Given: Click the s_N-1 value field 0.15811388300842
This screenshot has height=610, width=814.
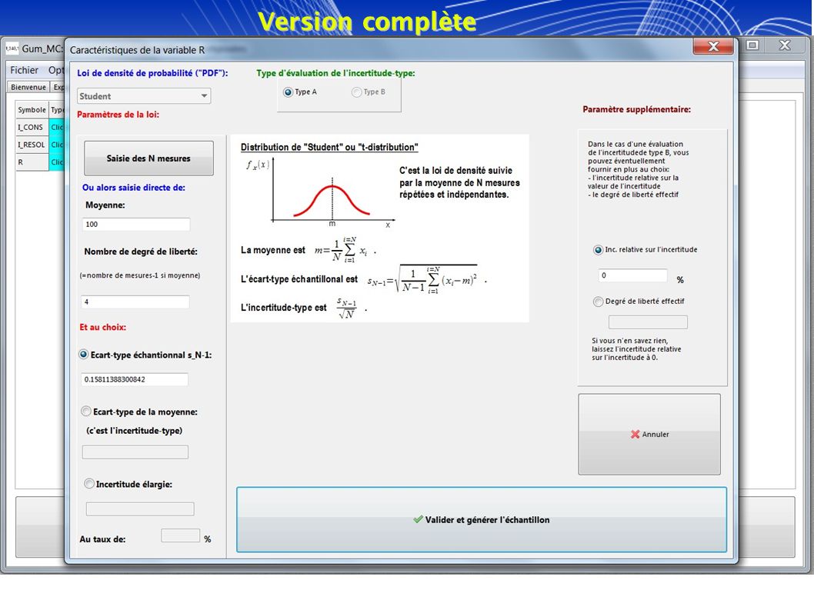Looking at the screenshot, I should coord(135,379).
